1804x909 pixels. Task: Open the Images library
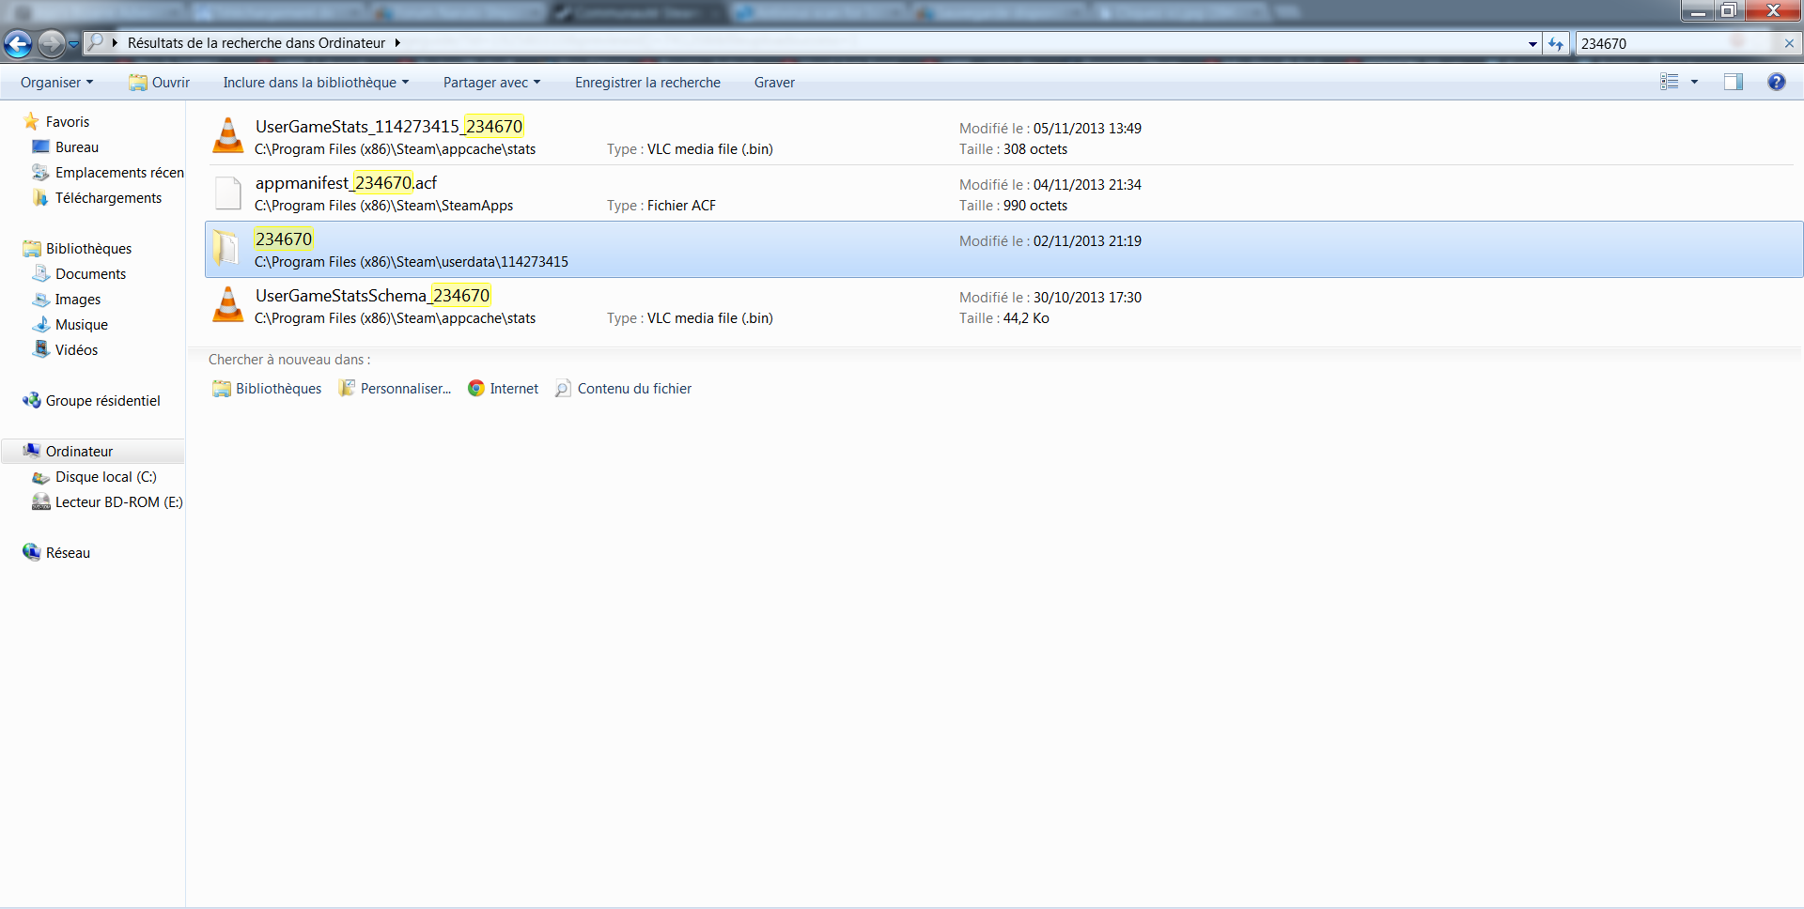78,300
